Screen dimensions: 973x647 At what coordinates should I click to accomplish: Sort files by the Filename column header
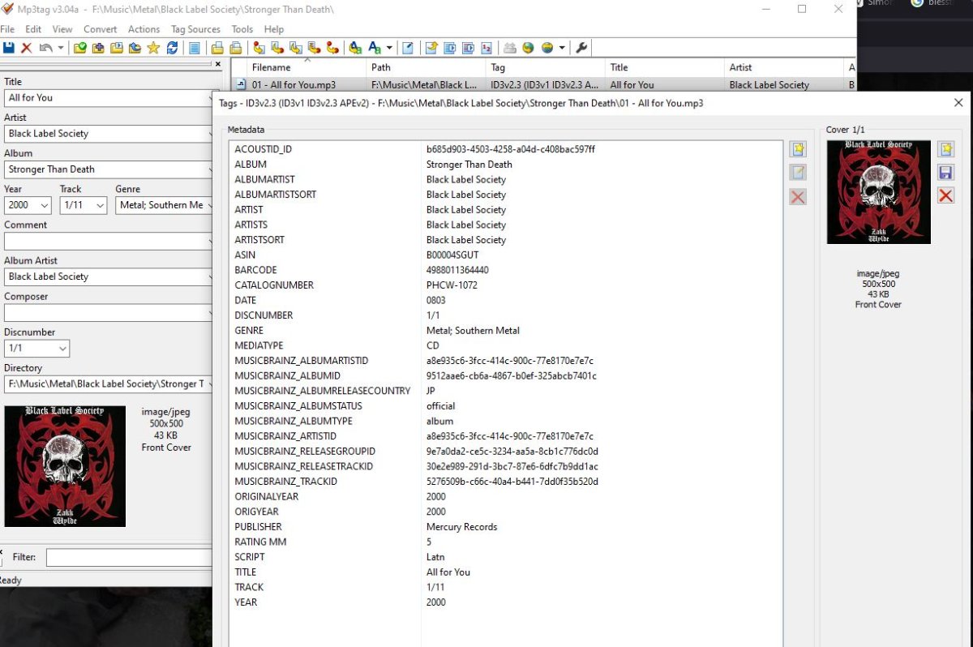[x=271, y=68]
